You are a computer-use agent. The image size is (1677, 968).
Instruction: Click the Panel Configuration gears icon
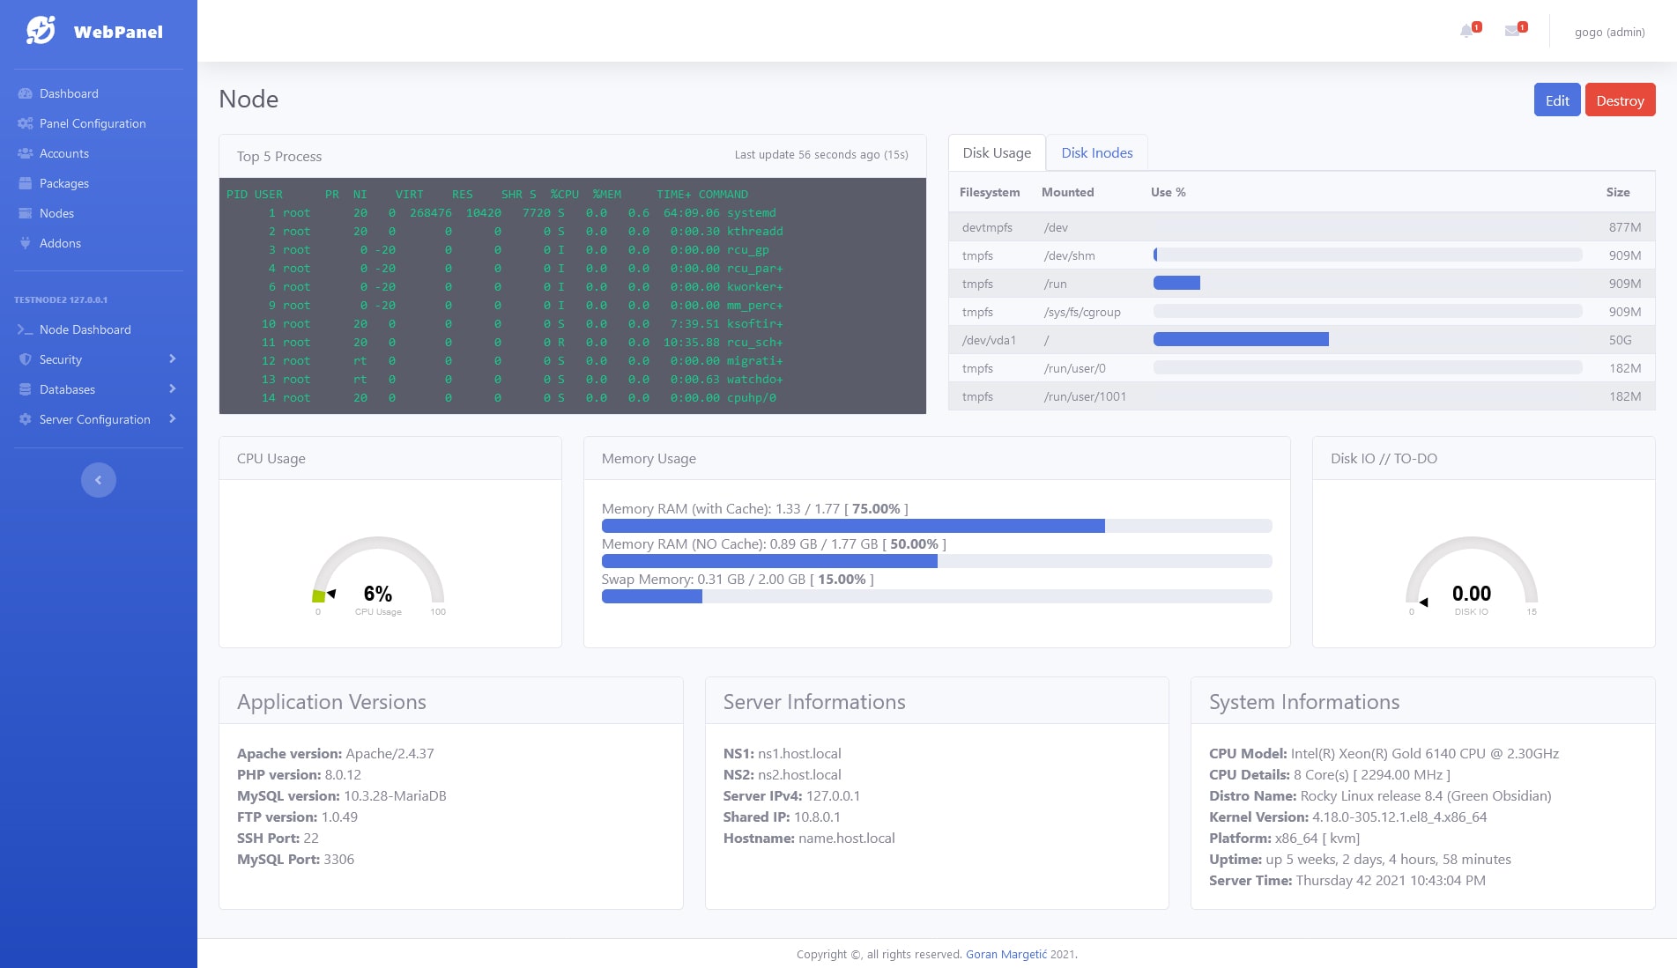(25, 123)
